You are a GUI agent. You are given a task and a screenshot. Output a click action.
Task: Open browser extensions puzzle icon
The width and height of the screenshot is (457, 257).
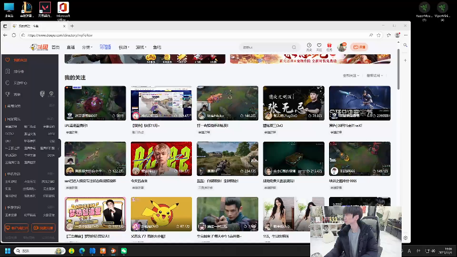coord(388,35)
